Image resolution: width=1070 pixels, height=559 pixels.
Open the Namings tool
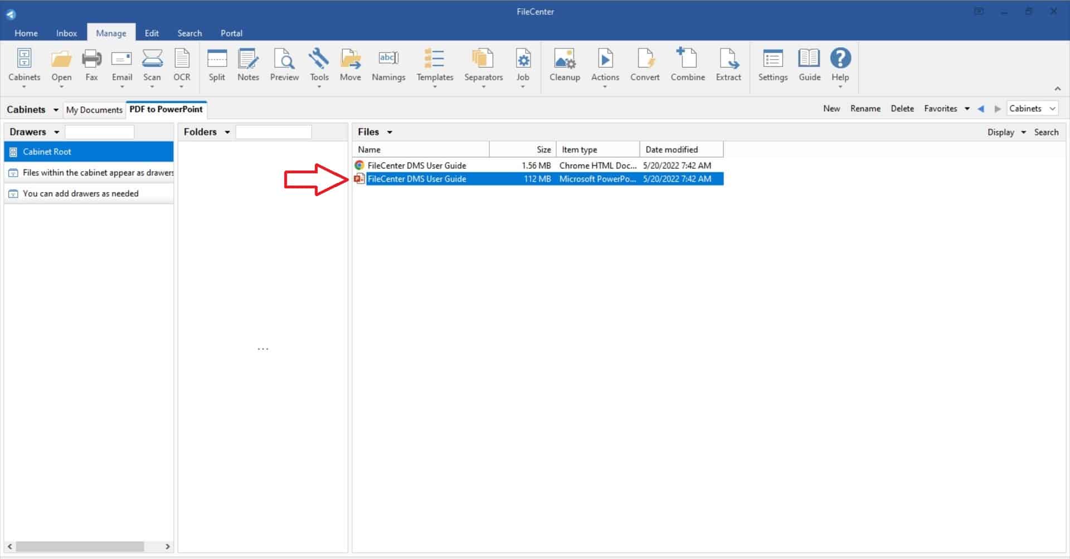click(388, 66)
